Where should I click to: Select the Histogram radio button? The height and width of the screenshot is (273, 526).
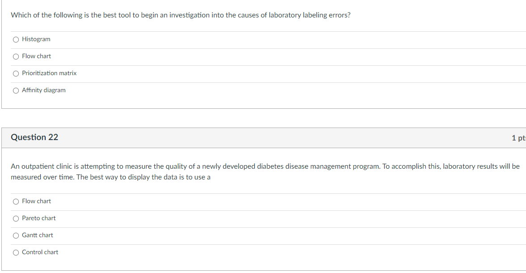(16, 39)
